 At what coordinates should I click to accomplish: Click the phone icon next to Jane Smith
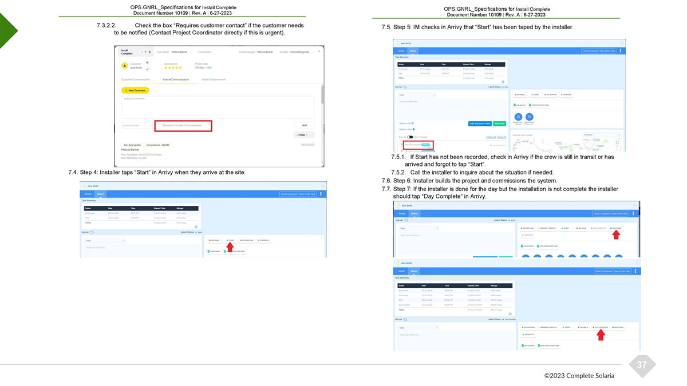(147, 68)
